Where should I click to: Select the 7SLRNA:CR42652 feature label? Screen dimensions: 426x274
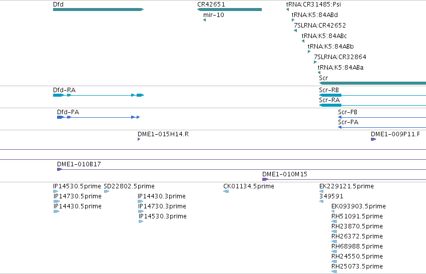click(320, 26)
